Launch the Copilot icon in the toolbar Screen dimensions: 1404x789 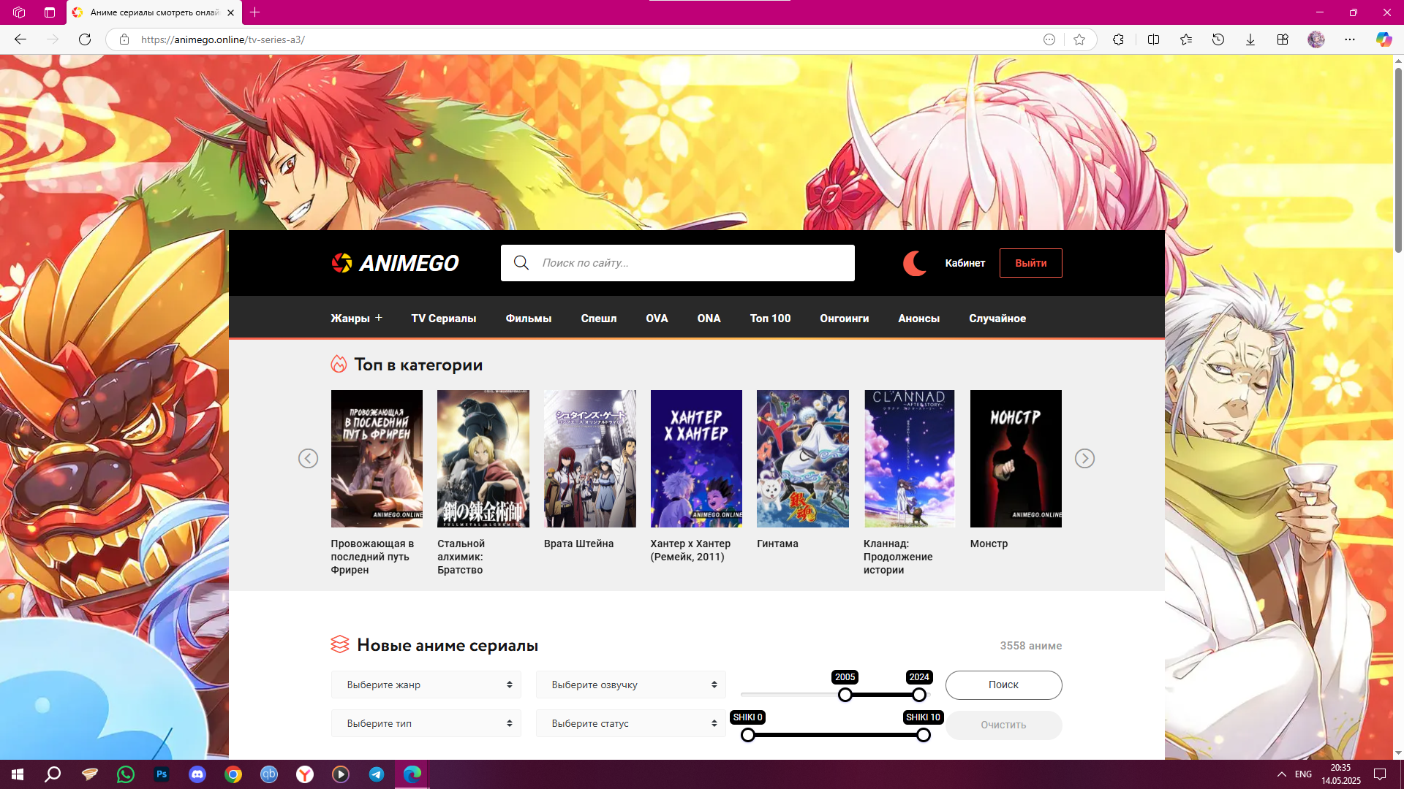point(1384,39)
